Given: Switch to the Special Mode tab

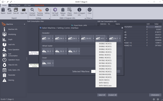Looking at the screenshot, I should pos(39,5).
